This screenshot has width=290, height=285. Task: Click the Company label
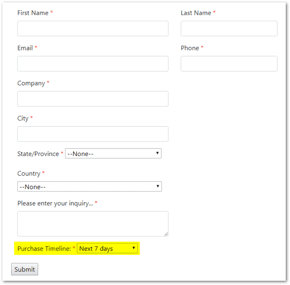coord(31,83)
